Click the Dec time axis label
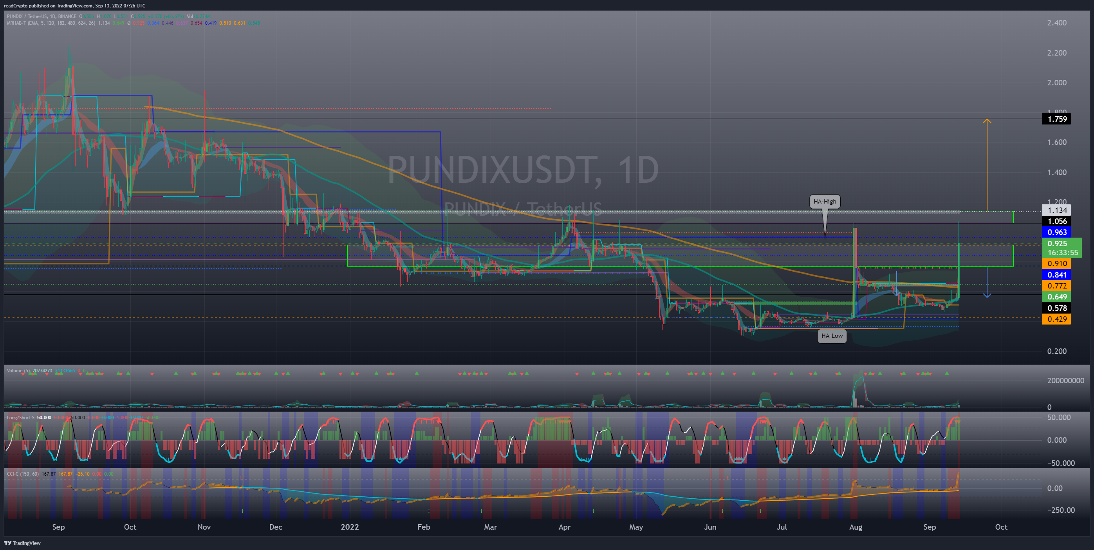 pos(276,527)
